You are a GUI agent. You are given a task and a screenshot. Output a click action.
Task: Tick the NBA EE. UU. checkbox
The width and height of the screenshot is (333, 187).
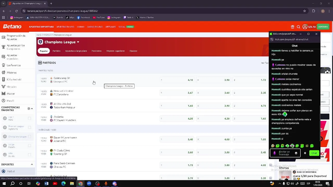29,155
